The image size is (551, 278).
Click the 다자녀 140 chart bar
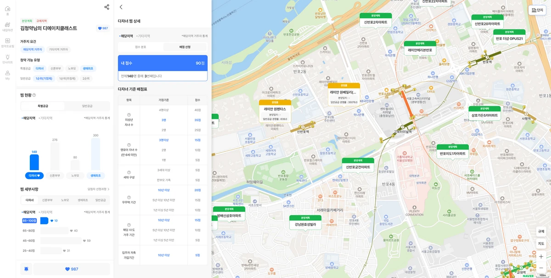[x=34, y=162]
